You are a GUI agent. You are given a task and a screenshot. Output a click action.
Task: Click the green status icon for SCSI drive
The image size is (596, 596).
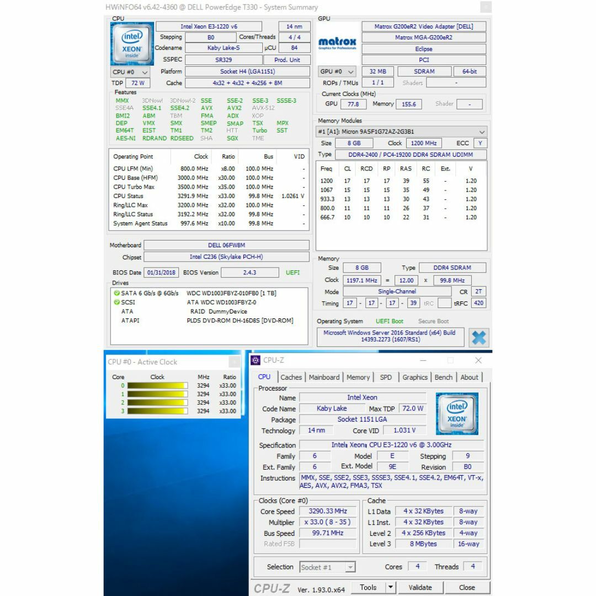pyautogui.click(x=116, y=302)
